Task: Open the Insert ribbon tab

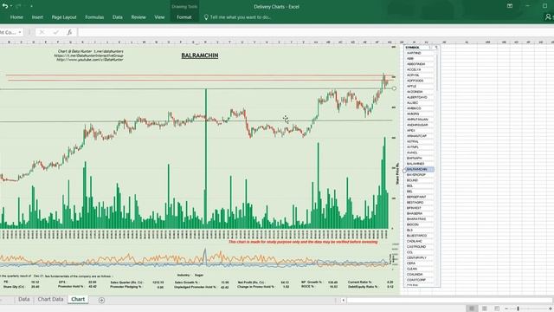Action: [37, 17]
